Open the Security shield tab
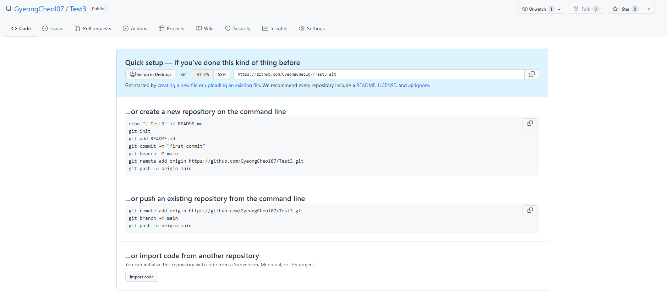 pos(238,28)
